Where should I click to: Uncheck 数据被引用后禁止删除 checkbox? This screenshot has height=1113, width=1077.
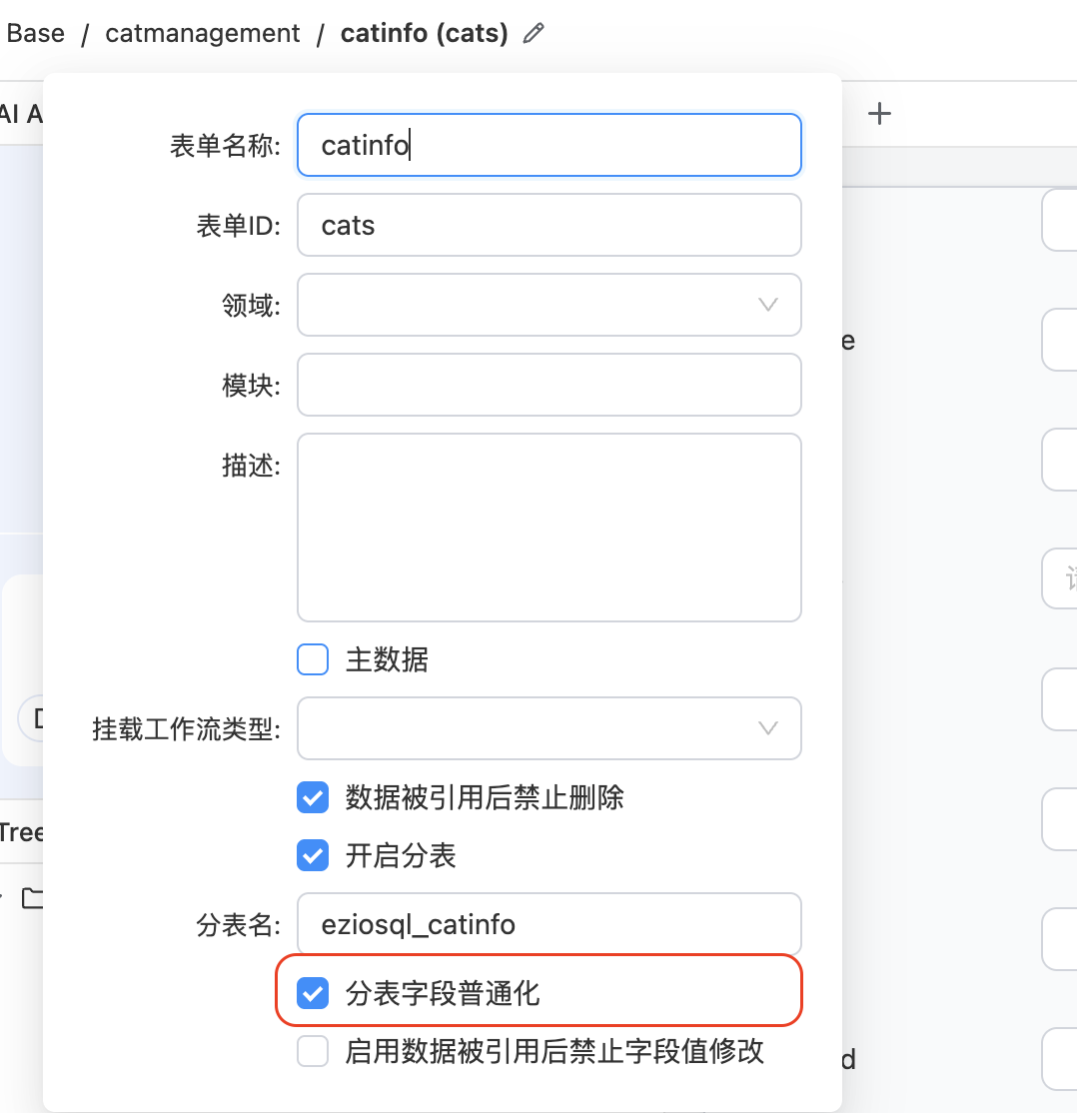(313, 797)
